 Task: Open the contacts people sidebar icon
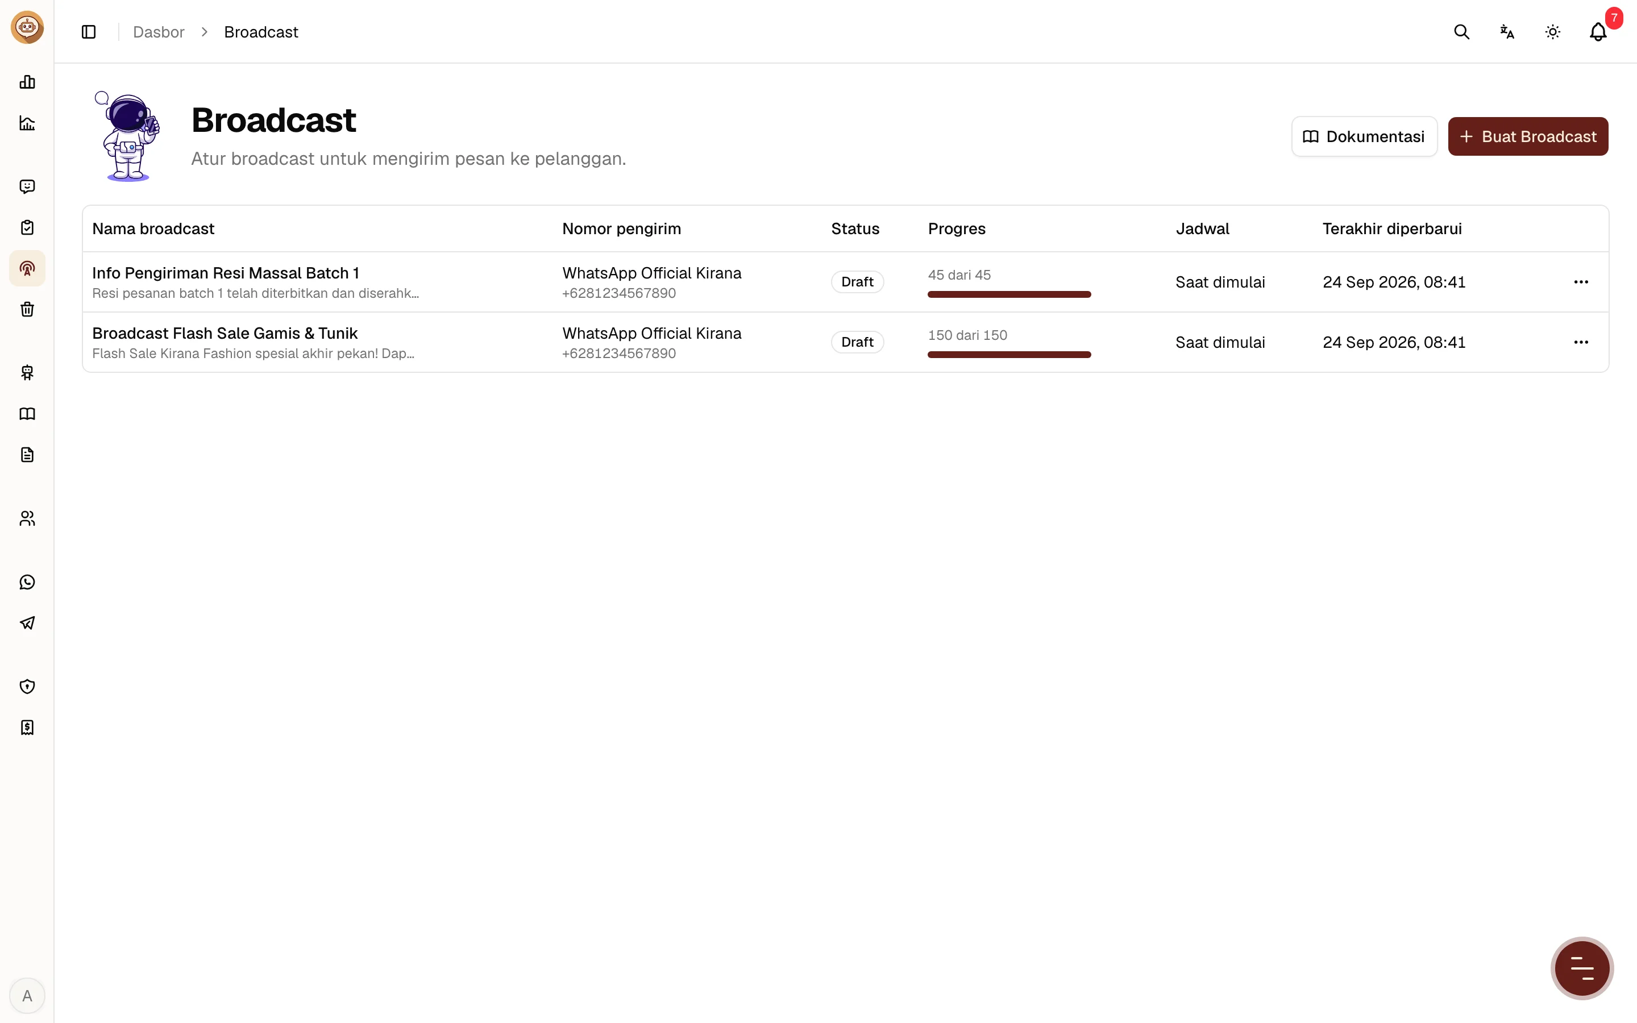[x=27, y=518]
